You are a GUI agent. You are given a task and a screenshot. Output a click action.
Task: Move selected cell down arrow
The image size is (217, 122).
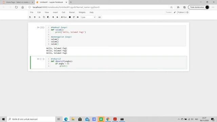(x=57, y=17)
